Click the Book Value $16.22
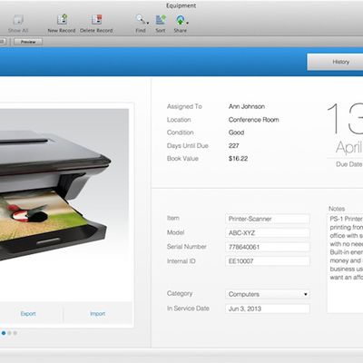The height and width of the screenshot is (363, 363). [238, 159]
